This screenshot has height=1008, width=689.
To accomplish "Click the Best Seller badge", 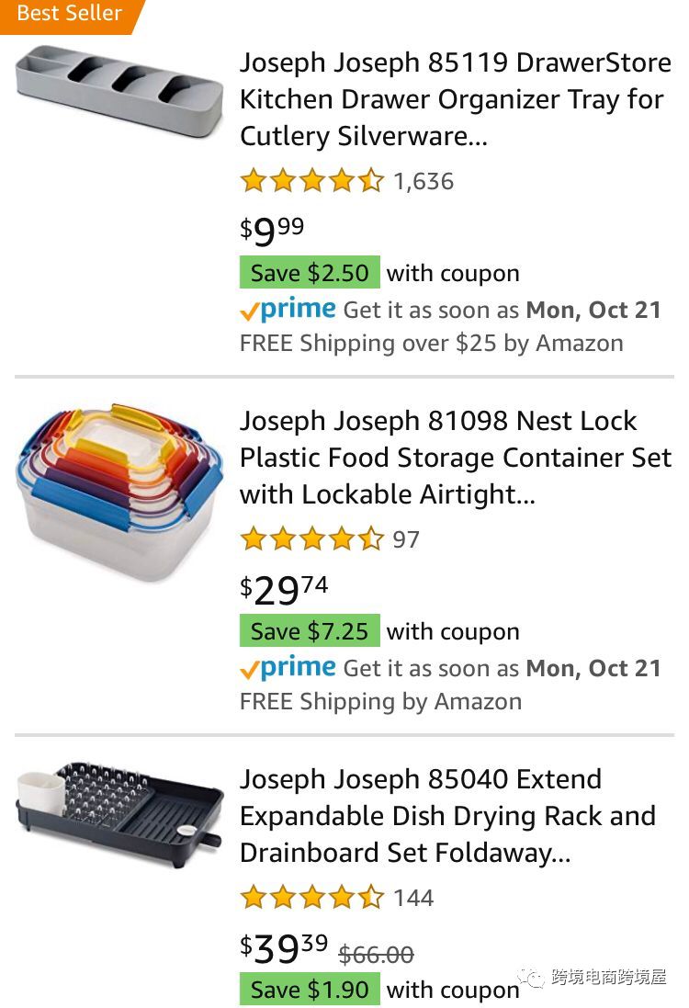I will click(x=69, y=14).
